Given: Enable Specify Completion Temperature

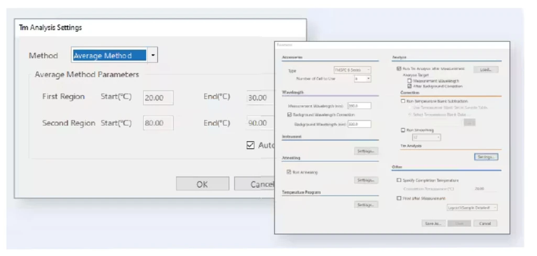Looking at the screenshot, I should 399,180.
